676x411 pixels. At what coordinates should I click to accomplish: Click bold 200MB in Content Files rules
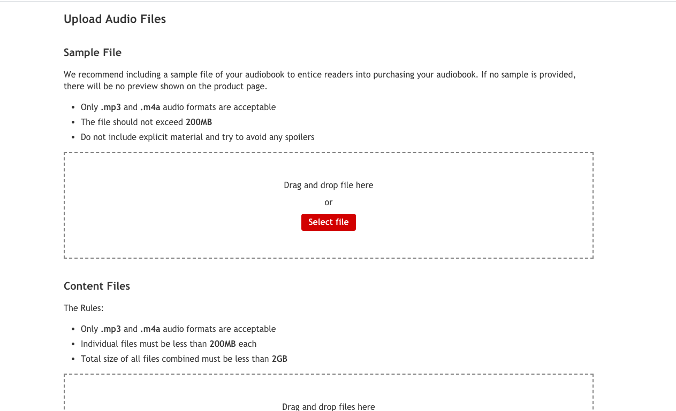tap(223, 344)
